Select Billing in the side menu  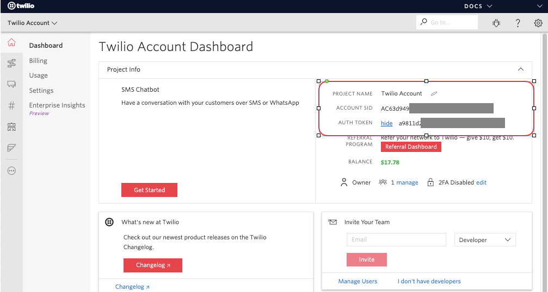click(x=38, y=61)
